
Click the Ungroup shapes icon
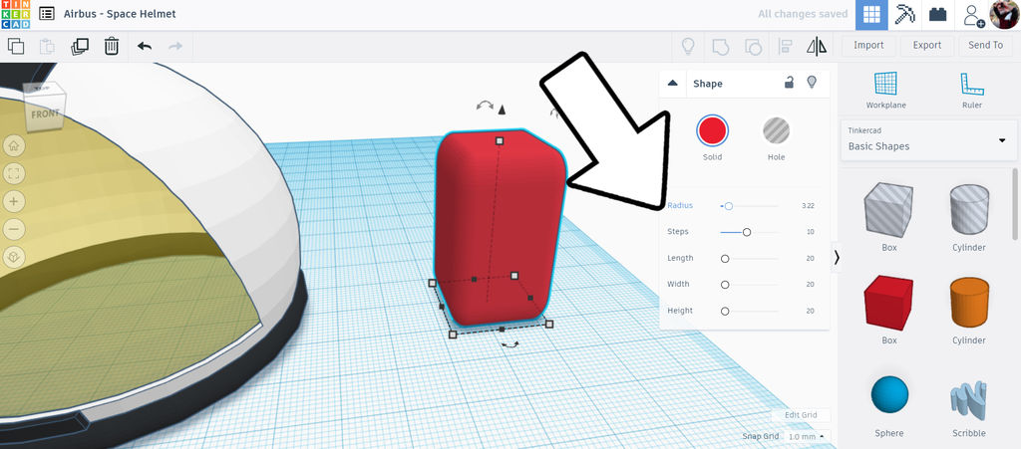click(753, 46)
